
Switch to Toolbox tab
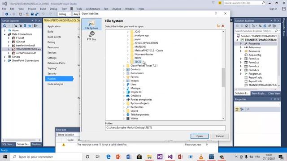[x=36, y=144]
